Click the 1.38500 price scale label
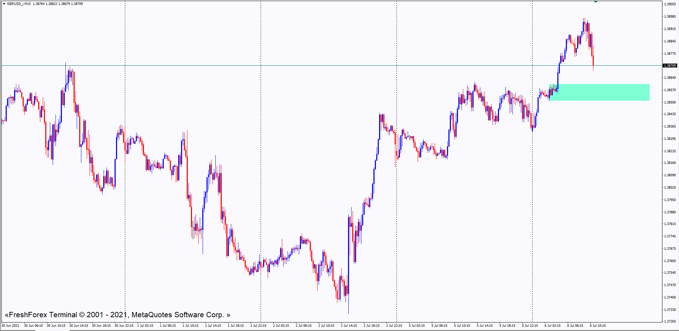This screenshot has height=331, width=679. coord(670,102)
